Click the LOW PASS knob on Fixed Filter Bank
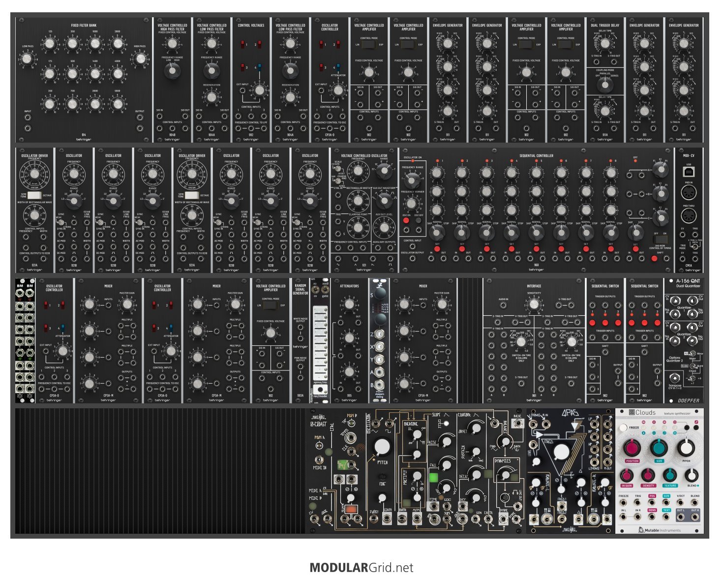724x578 pixels. point(27,60)
